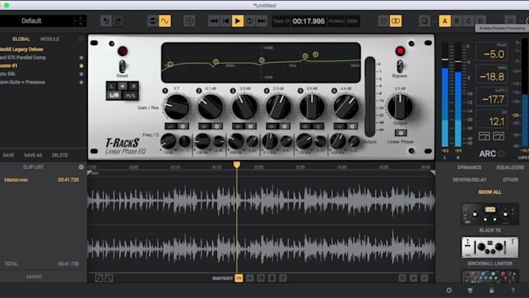
Task: Click band 6 filter shape button
Action: point(339,126)
